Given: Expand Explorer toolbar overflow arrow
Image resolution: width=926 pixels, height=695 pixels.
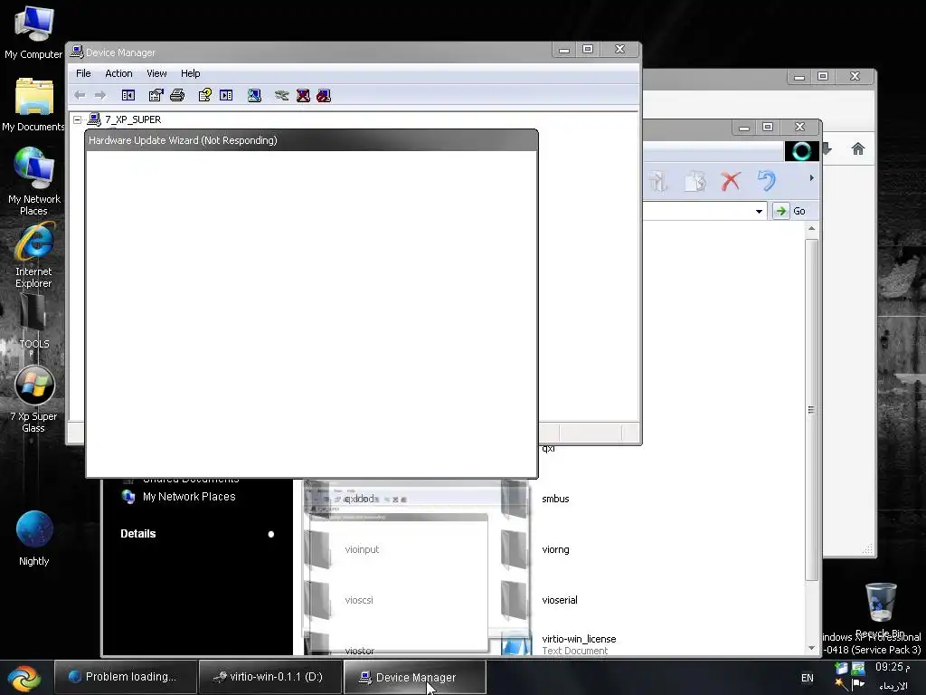Looking at the screenshot, I should click(811, 178).
